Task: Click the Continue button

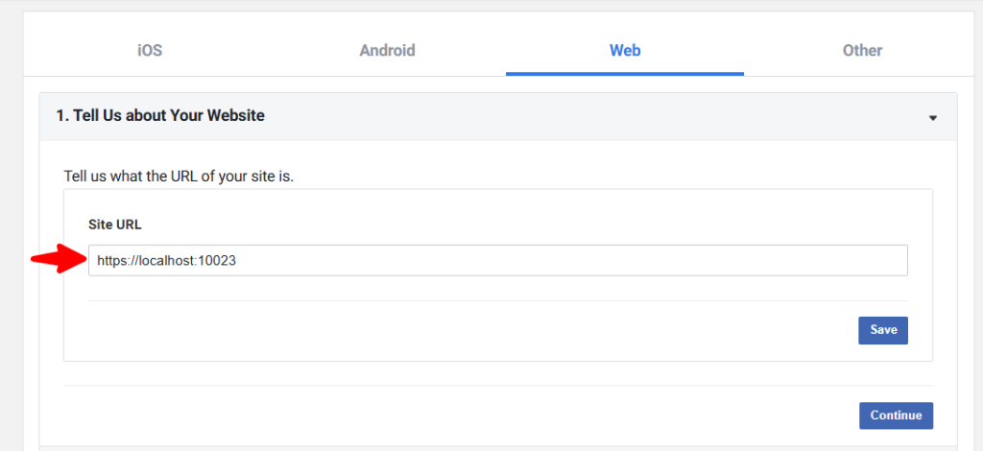Action: [896, 415]
